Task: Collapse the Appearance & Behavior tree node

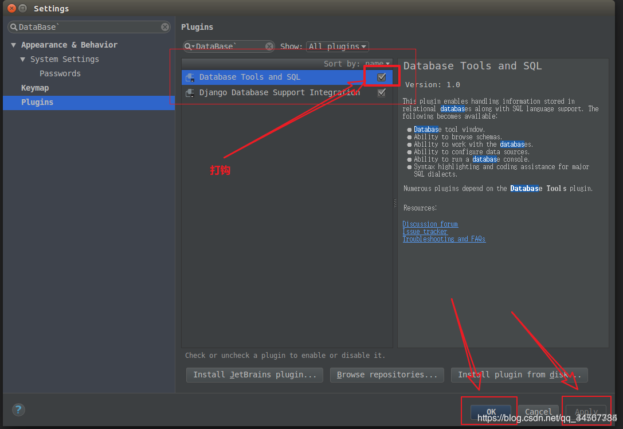Action: pyautogui.click(x=14, y=45)
